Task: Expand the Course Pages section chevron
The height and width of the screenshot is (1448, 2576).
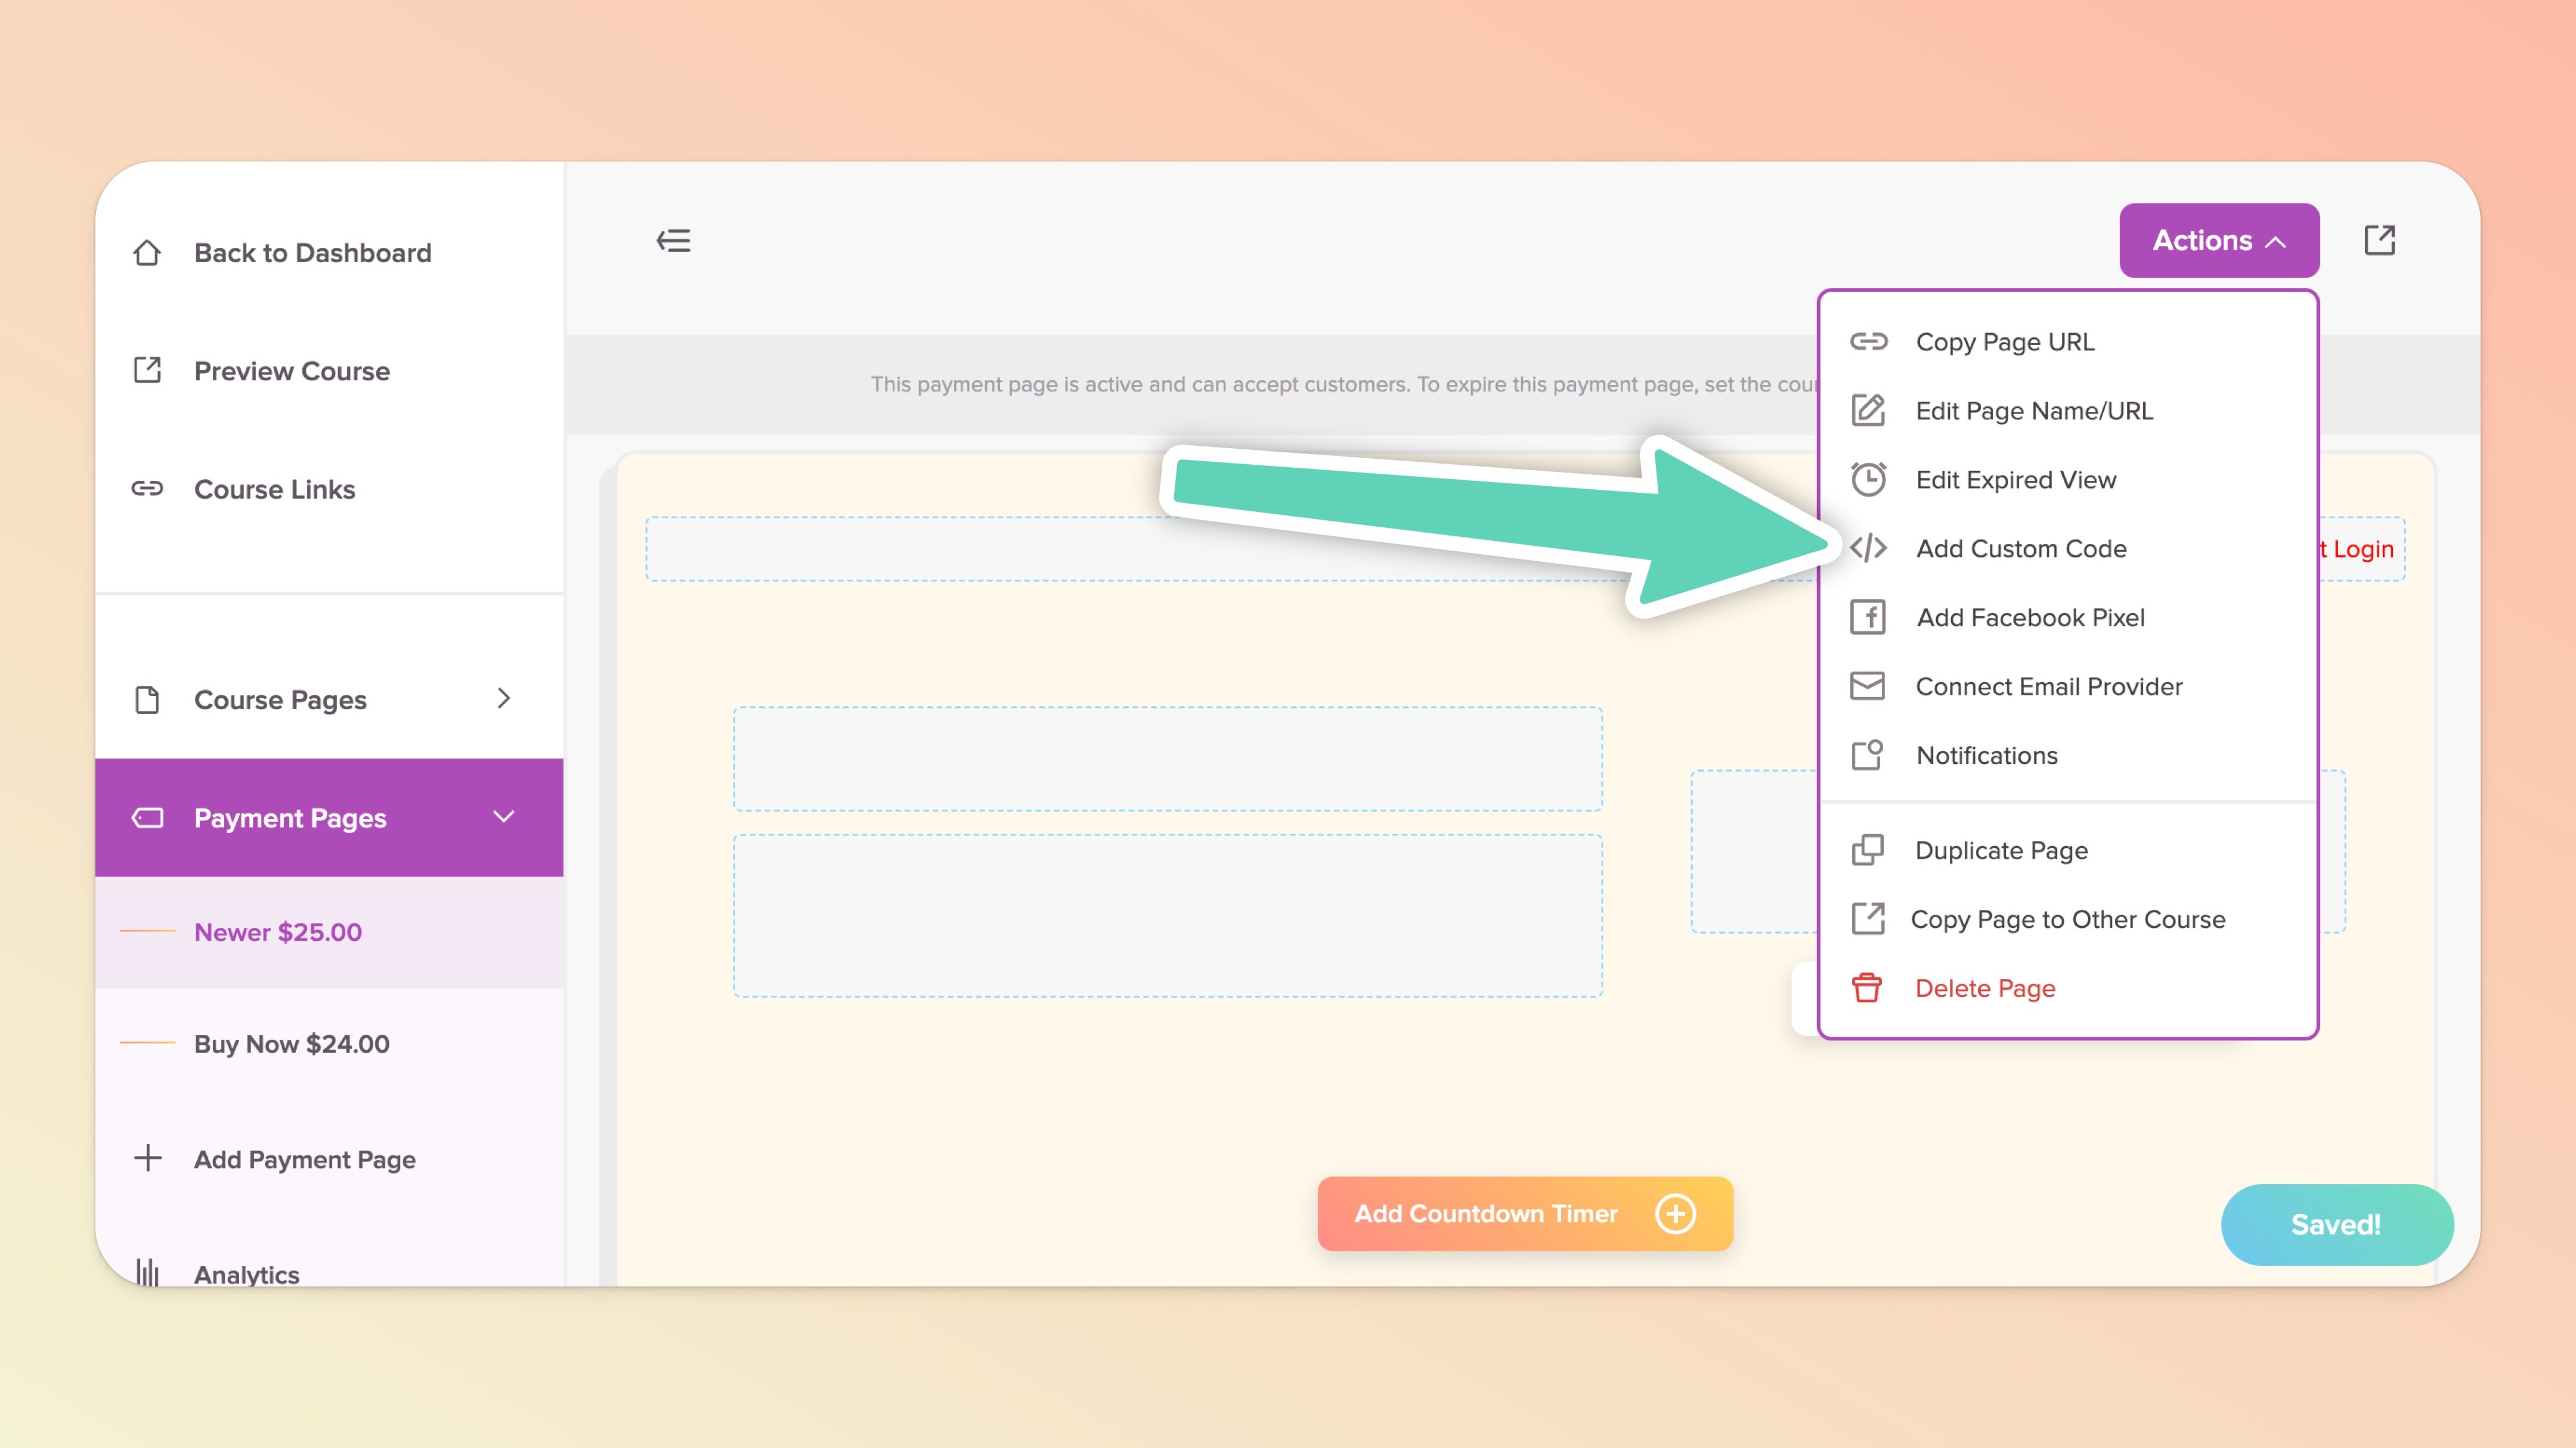Action: pyautogui.click(x=504, y=698)
